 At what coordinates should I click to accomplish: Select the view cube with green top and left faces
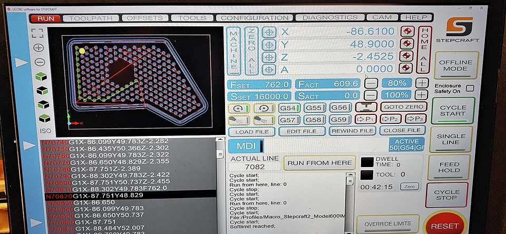pyautogui.click(x=41, y=77)
